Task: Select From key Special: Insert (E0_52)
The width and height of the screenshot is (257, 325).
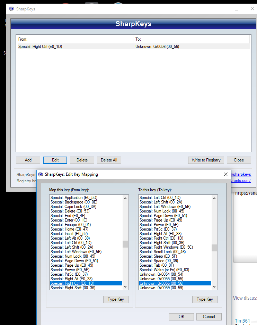Action: 86,234
